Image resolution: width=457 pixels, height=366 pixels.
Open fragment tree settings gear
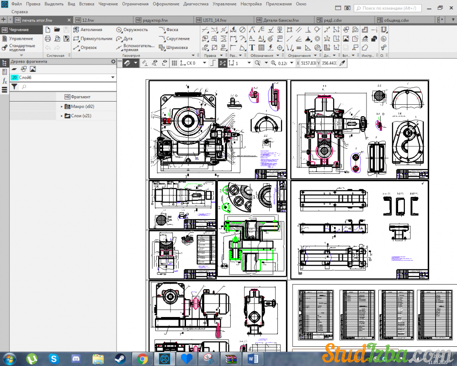point(113,61)
